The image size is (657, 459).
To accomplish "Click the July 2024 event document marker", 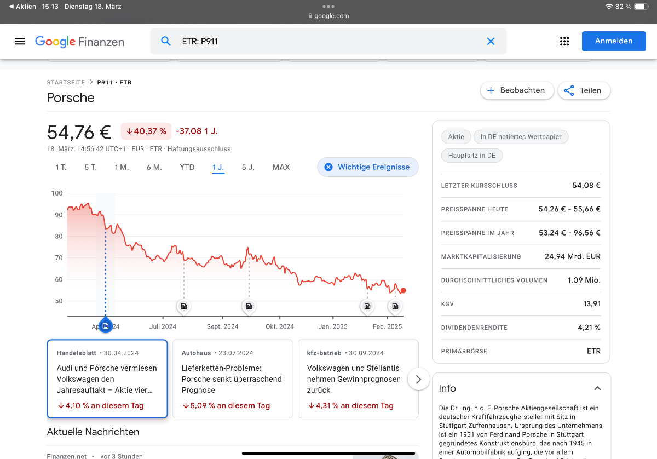I will [184, 306].
